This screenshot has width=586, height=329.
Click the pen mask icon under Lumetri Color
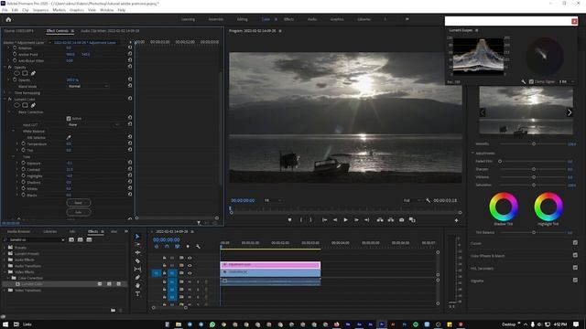(33, 105)
